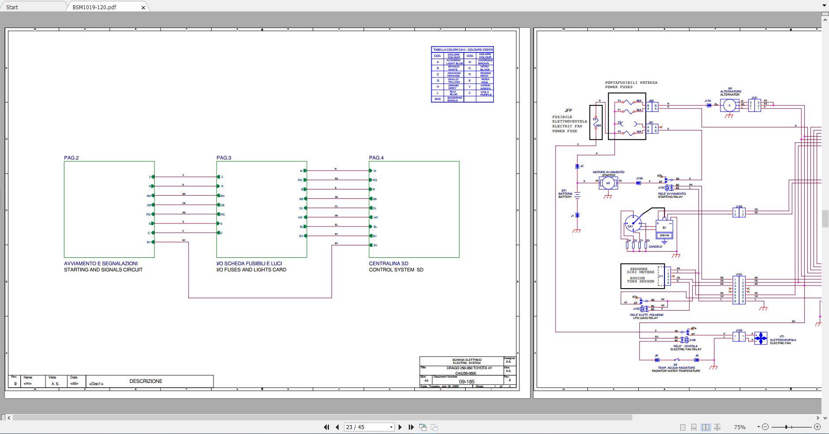Click the 75% zoom value
This screenshot has height=434, width=829.
click(739, 427)
